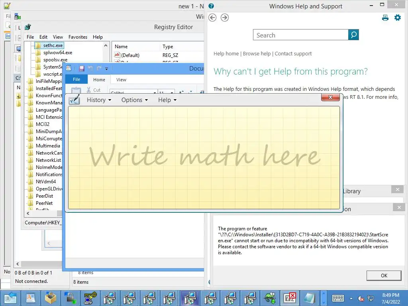Screen dimensions: 408x306
Task: Open the Contact support link
Action: [293, 54]
